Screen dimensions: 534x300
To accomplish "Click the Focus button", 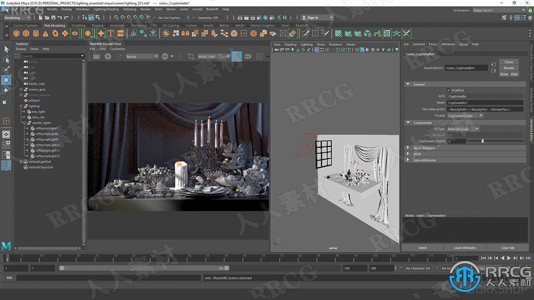I will [509, 62].
